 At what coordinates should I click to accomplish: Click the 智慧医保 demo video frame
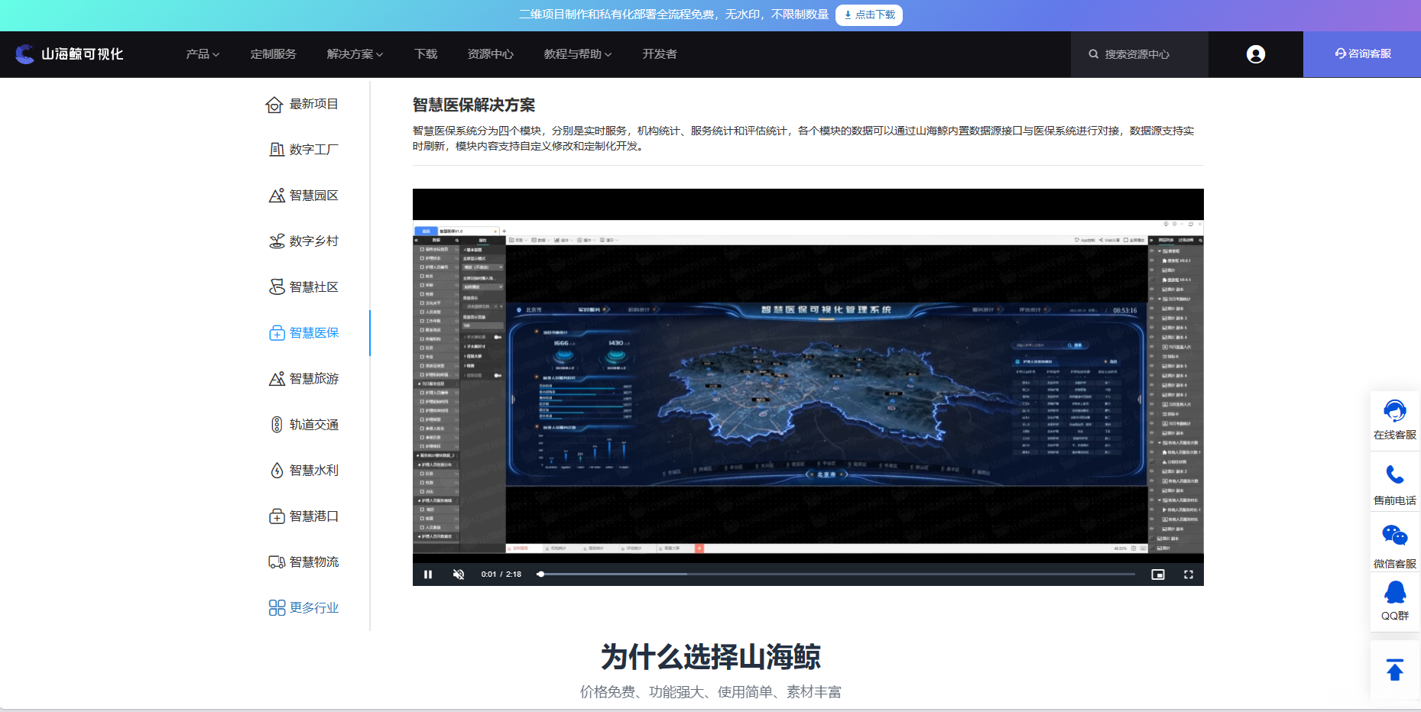808,387
